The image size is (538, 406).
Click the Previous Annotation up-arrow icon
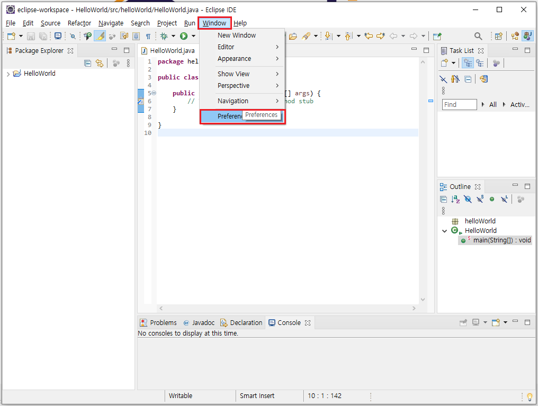coord(348,36)
